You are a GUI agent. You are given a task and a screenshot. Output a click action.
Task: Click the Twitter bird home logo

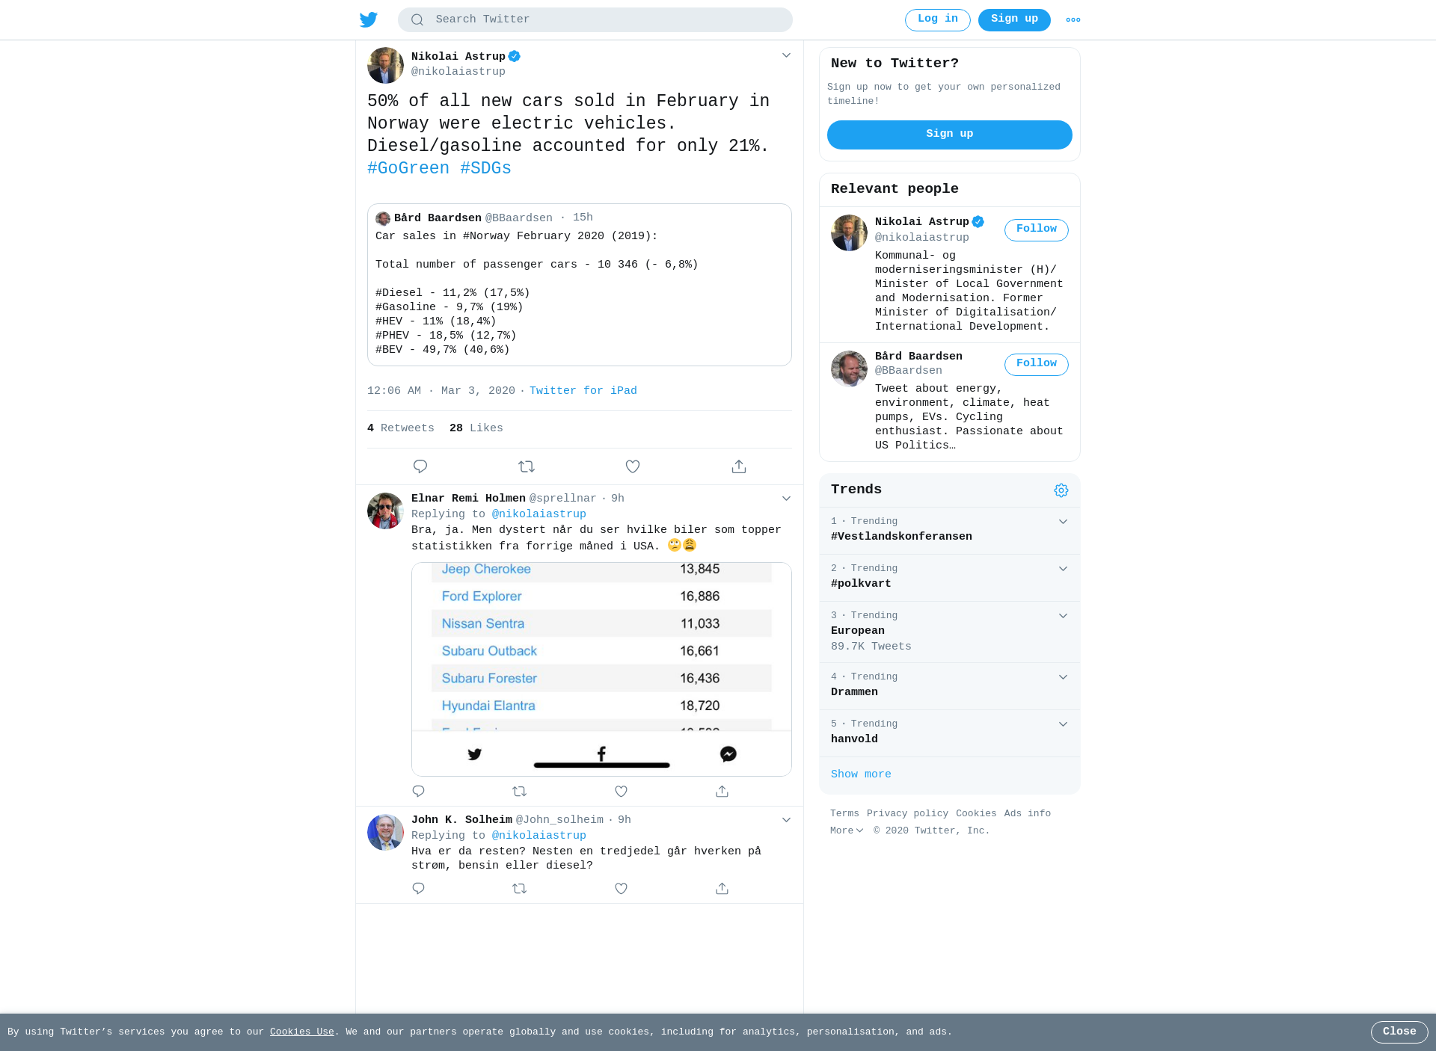[369, 19]
